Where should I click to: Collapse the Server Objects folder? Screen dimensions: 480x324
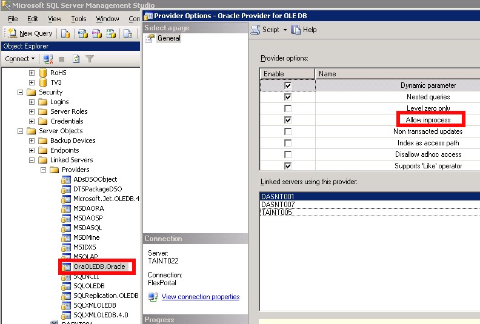coord(20,131)
